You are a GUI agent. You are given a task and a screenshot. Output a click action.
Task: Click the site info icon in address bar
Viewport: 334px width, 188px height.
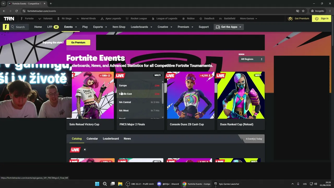pos(24,11)
